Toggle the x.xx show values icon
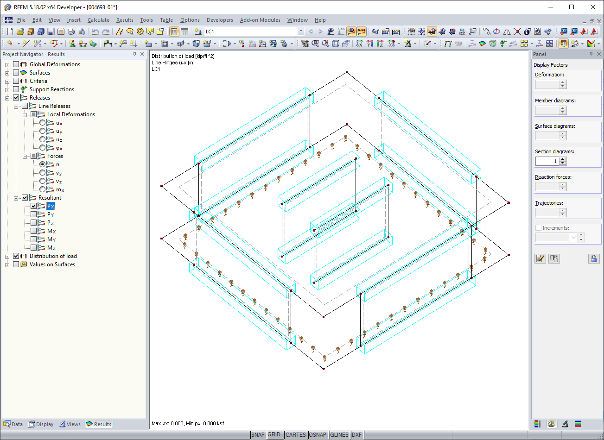Viewport: 604px width, 440px height. [362, 31]
